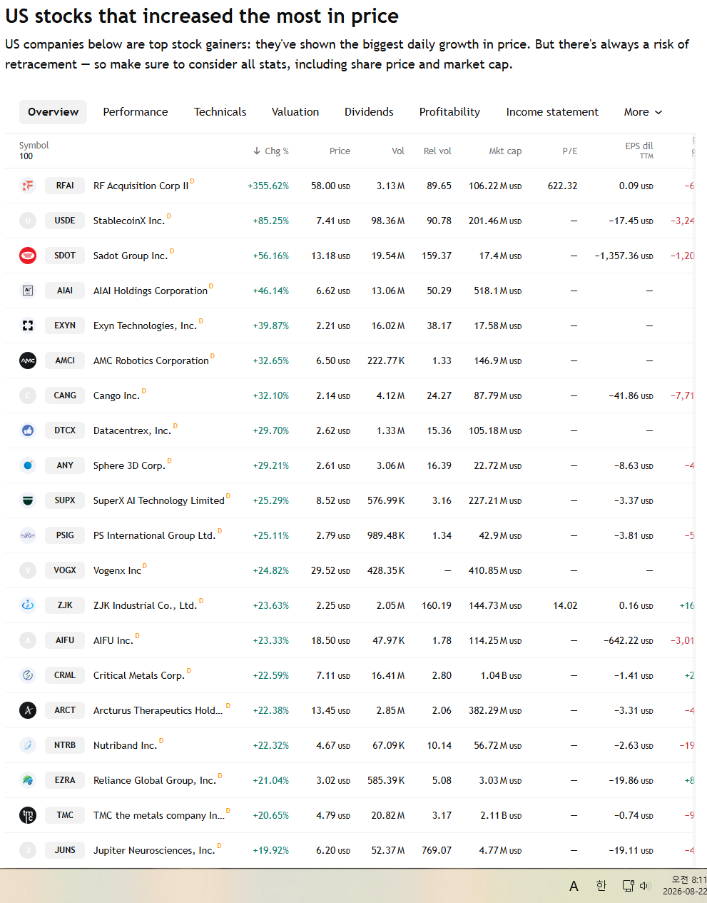707x903 pixels.
Task: Select the Dividends tab
Action: pos(369,112)
